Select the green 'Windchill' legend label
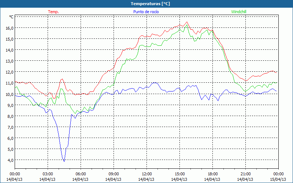 [x=239, y=12]
